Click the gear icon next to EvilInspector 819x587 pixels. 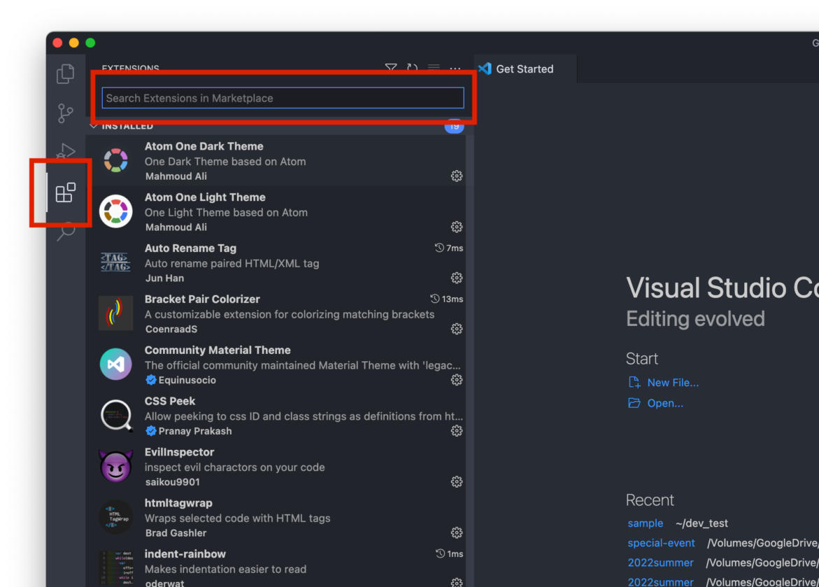(x=457, y=481)
